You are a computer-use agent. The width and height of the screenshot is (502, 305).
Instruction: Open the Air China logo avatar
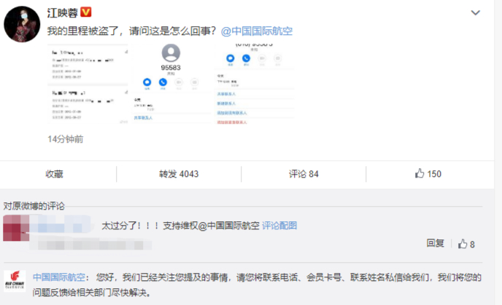(x=15, y=281)
